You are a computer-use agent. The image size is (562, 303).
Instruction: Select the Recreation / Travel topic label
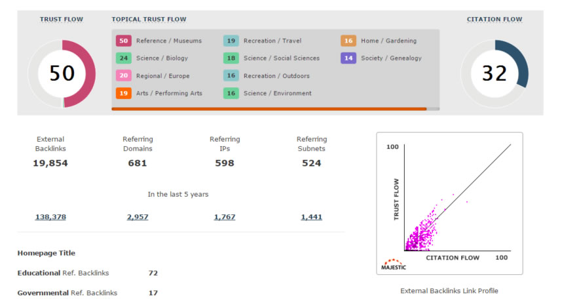272,41
